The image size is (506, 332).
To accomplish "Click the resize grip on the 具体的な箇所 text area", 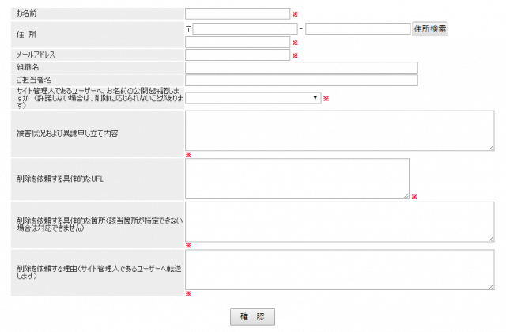I will 490,238.
